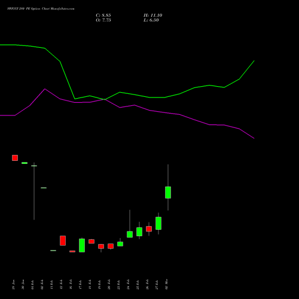
Task: Click the red candle above 18 Feb
Action: [x=91, y=242]
